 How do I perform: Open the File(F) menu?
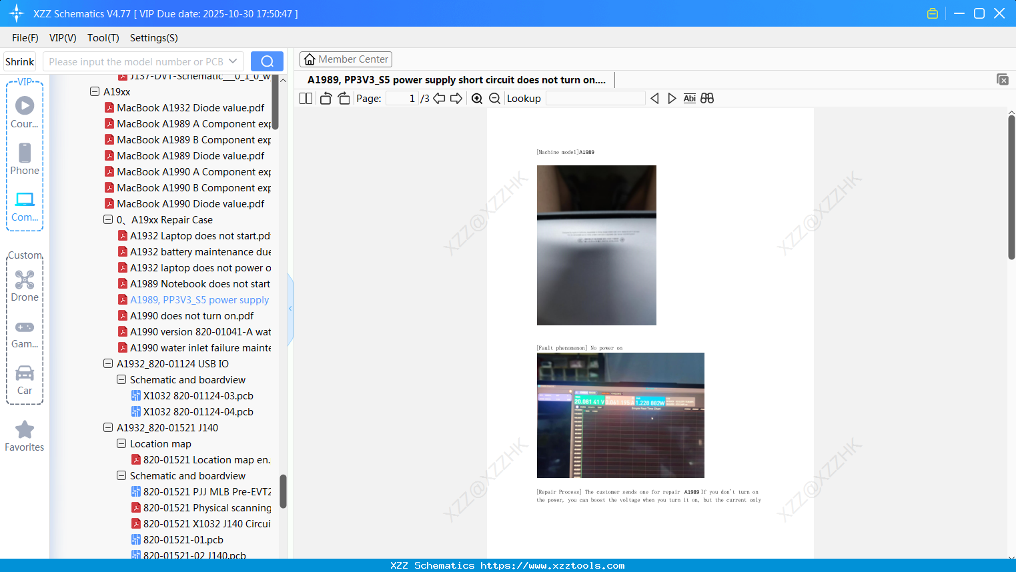tap(25, 38)
